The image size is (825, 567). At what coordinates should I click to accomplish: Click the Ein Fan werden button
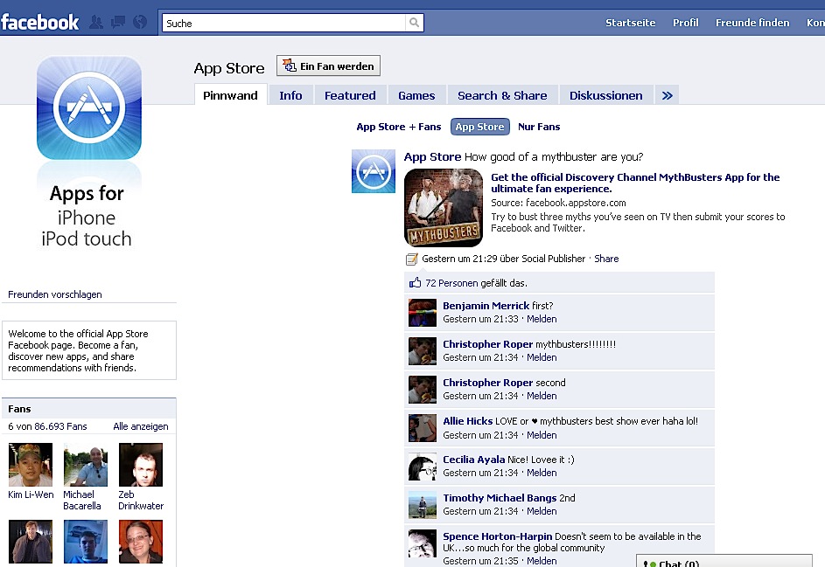(x=327, y=65)
